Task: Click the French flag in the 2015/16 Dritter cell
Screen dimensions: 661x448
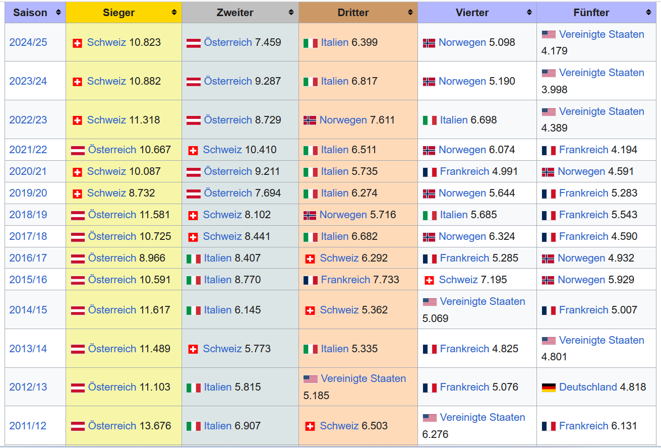Action: pos(311,280)
